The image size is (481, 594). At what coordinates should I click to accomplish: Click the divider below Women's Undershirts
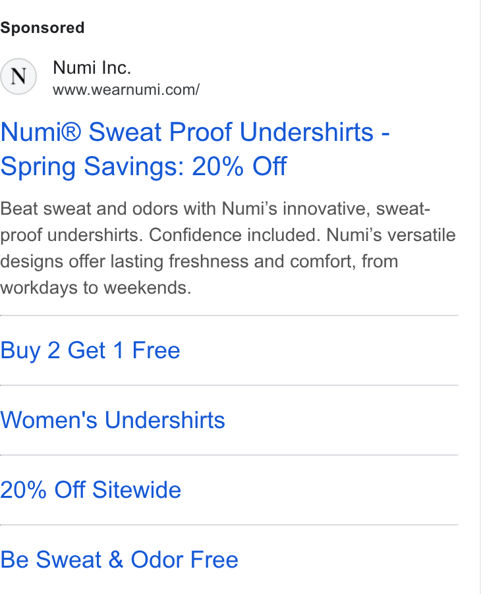click(x=229, y=454)
